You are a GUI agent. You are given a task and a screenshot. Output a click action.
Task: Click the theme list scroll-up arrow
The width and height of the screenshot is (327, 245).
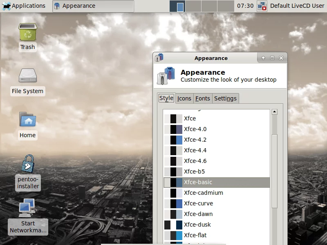point(275,112)
